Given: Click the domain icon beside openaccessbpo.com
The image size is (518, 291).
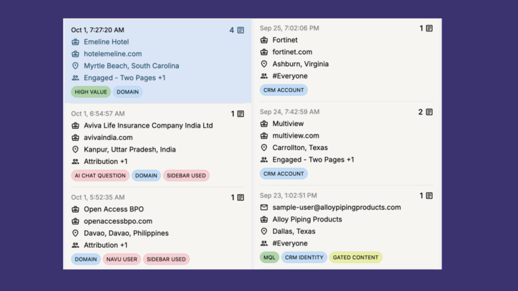Looking at the screenshot, I should coord(75,221).
